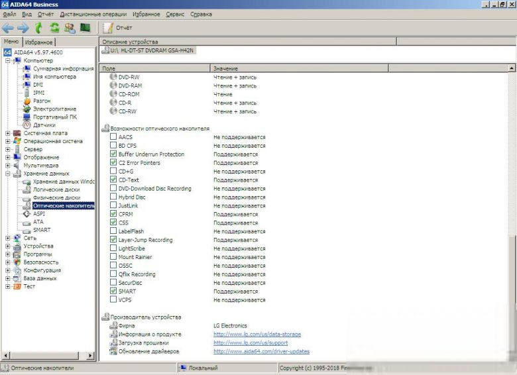The width and height of the screenshot is (517, 375).
Task: Click the Forward arrow toolbar icon
Action: [x=23, y=28]
